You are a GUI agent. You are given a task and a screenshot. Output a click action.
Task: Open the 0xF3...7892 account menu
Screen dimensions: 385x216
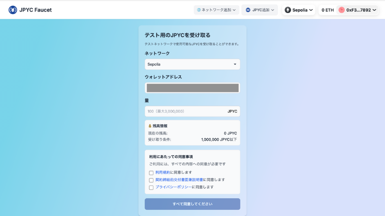(358, 10)
